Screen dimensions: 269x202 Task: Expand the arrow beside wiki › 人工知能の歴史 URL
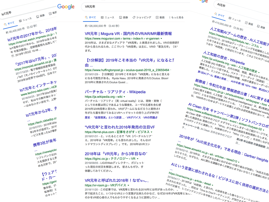pos(259,72)
